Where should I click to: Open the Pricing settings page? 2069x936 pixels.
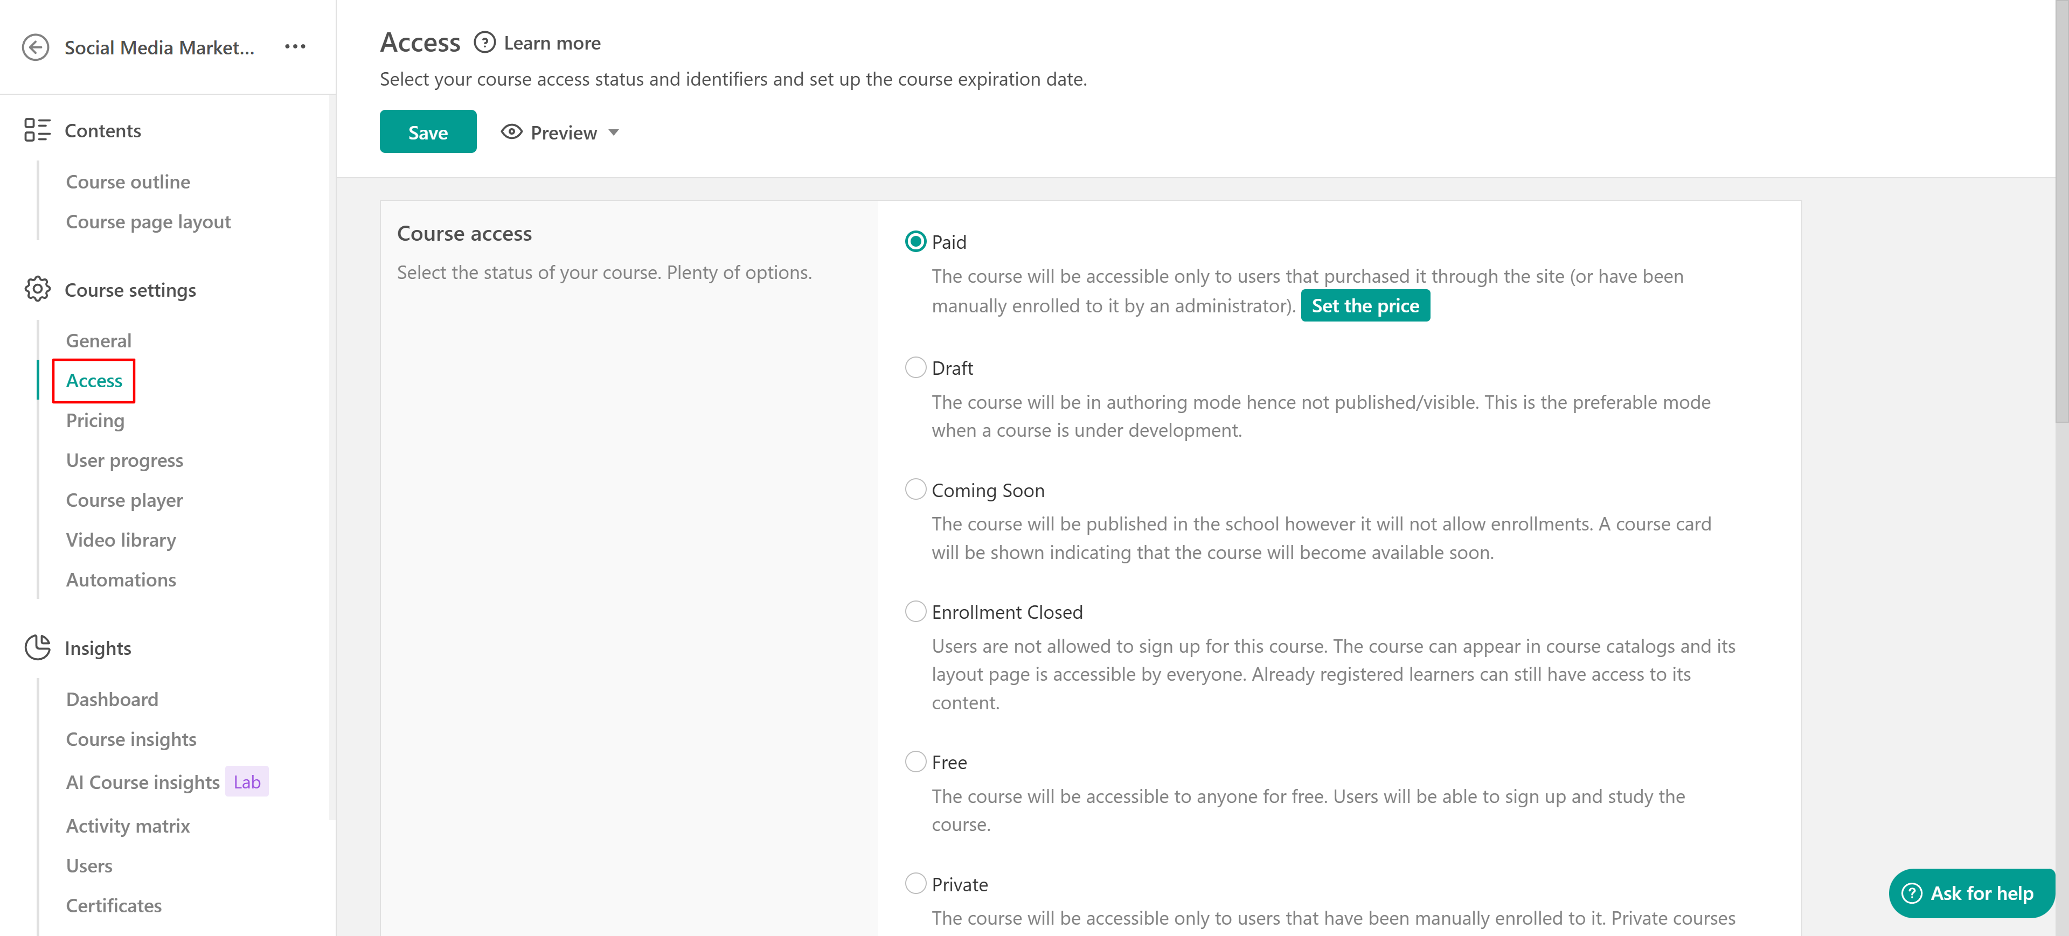95,421
